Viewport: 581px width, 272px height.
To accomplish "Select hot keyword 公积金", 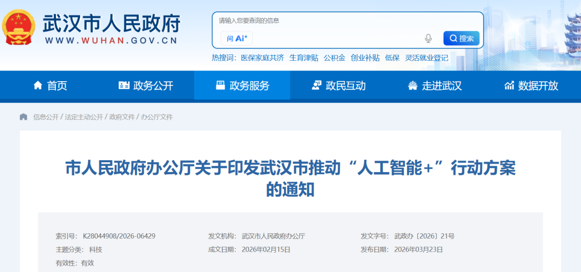I will pos(334,58).
